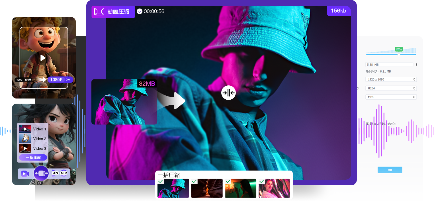The height and width of the screenshot is (201, 434).
Task: Select Video 3 in the list
Action: tap(33, 148)
